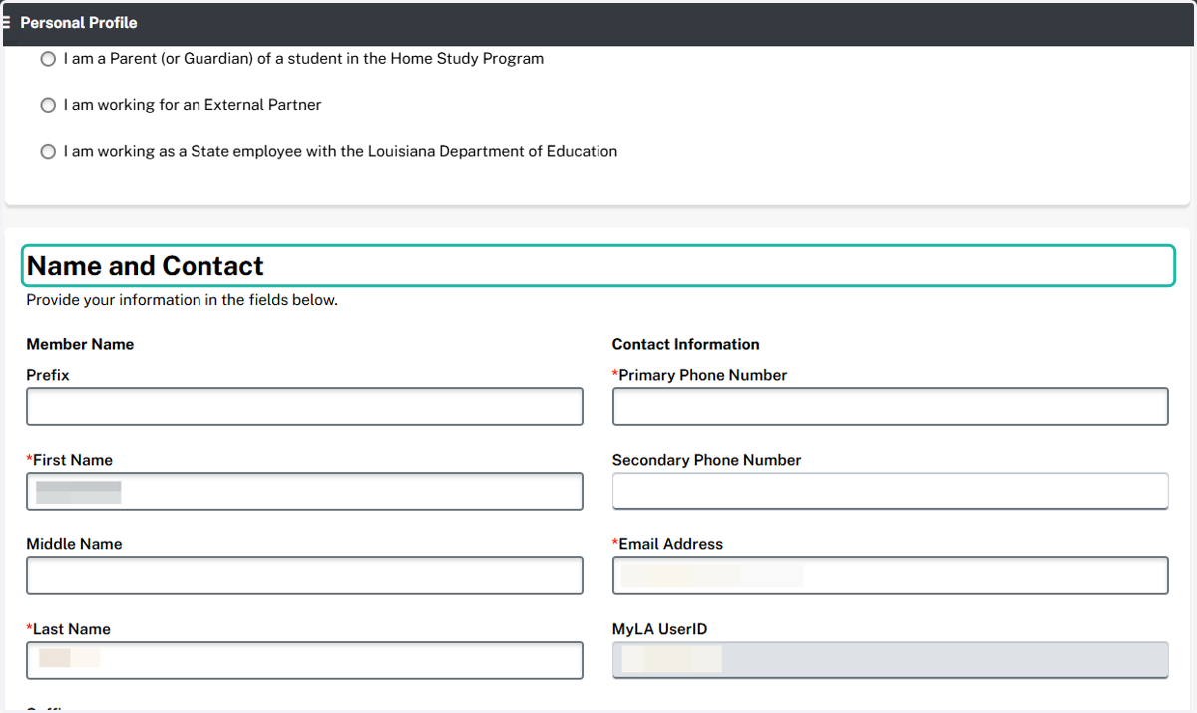Click the Contact Information section label
Screen dimensions: 1197x713
(686, 344)
